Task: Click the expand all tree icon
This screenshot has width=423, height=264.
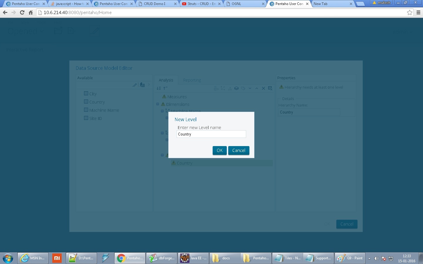Action: [159, 88]
